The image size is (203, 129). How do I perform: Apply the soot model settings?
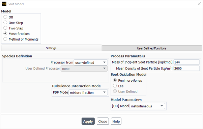click(88, 121)
